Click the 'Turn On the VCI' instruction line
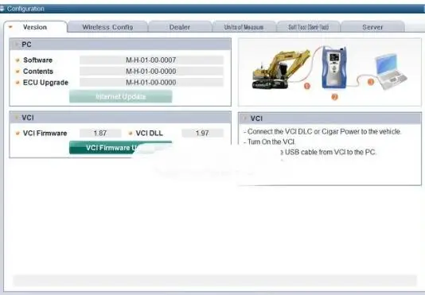This screenshot has height=295, width=425. coord(270,142)
